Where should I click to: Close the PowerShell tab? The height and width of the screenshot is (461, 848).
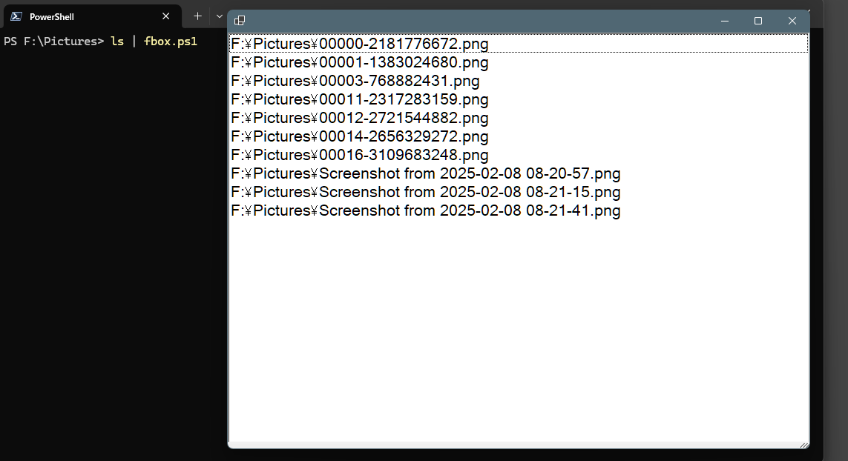coord(166,16)
